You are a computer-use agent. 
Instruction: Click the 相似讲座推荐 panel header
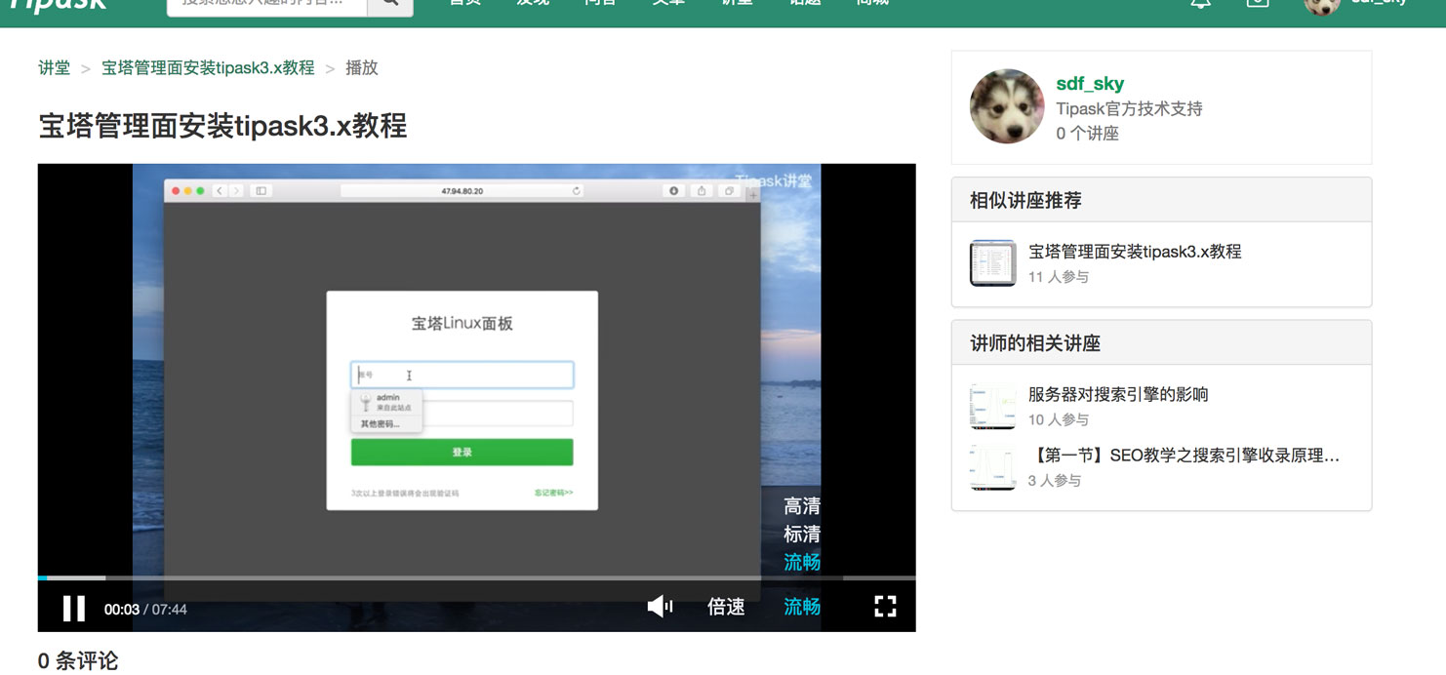(x=1161, y=200)
